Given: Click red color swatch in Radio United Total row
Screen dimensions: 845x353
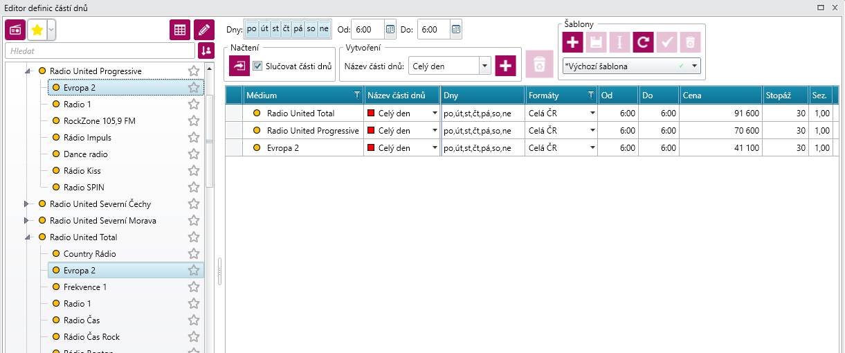Looking at the screenshot, I should point(371,114).
